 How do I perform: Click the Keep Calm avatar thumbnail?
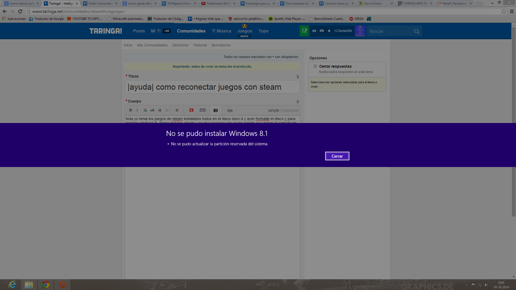(360, 31)
